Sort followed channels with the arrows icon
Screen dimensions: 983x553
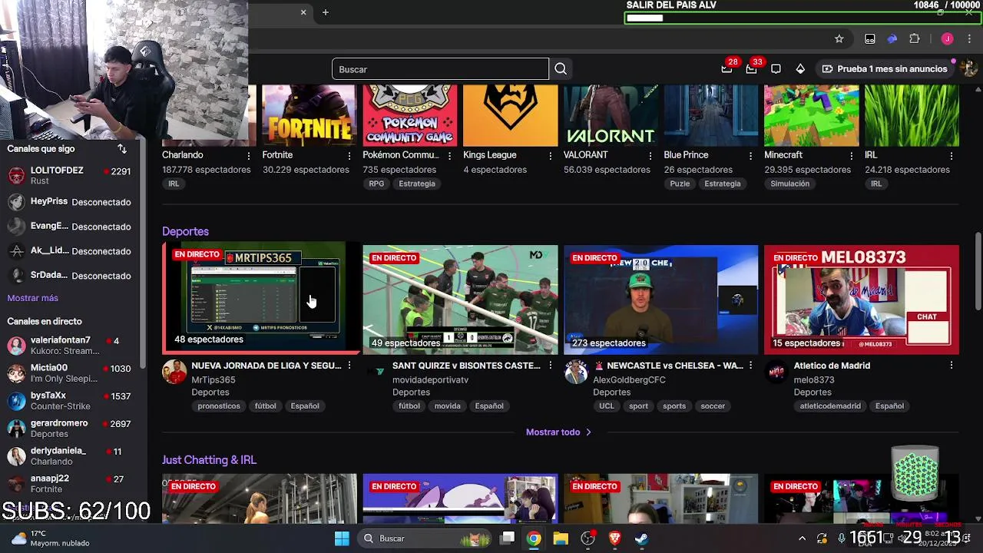coord(122,149)
